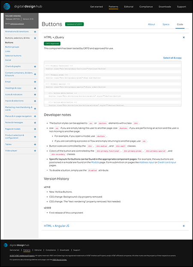
Task: Click plus icon next to Tables
Action: point(35,144)
